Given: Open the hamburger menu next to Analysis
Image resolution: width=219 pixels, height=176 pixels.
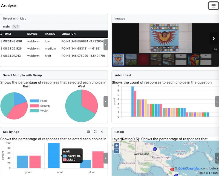Looking at the screenshot, I should click(213, 6).
